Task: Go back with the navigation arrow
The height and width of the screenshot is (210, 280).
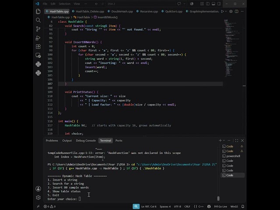Action: click(96, 4)
